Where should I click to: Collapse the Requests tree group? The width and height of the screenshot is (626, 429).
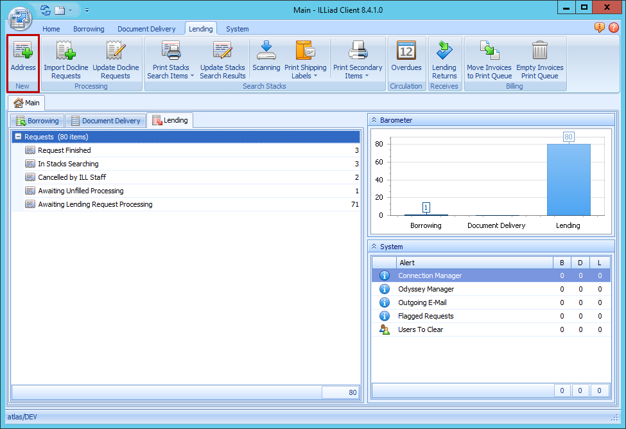point(19,137)
